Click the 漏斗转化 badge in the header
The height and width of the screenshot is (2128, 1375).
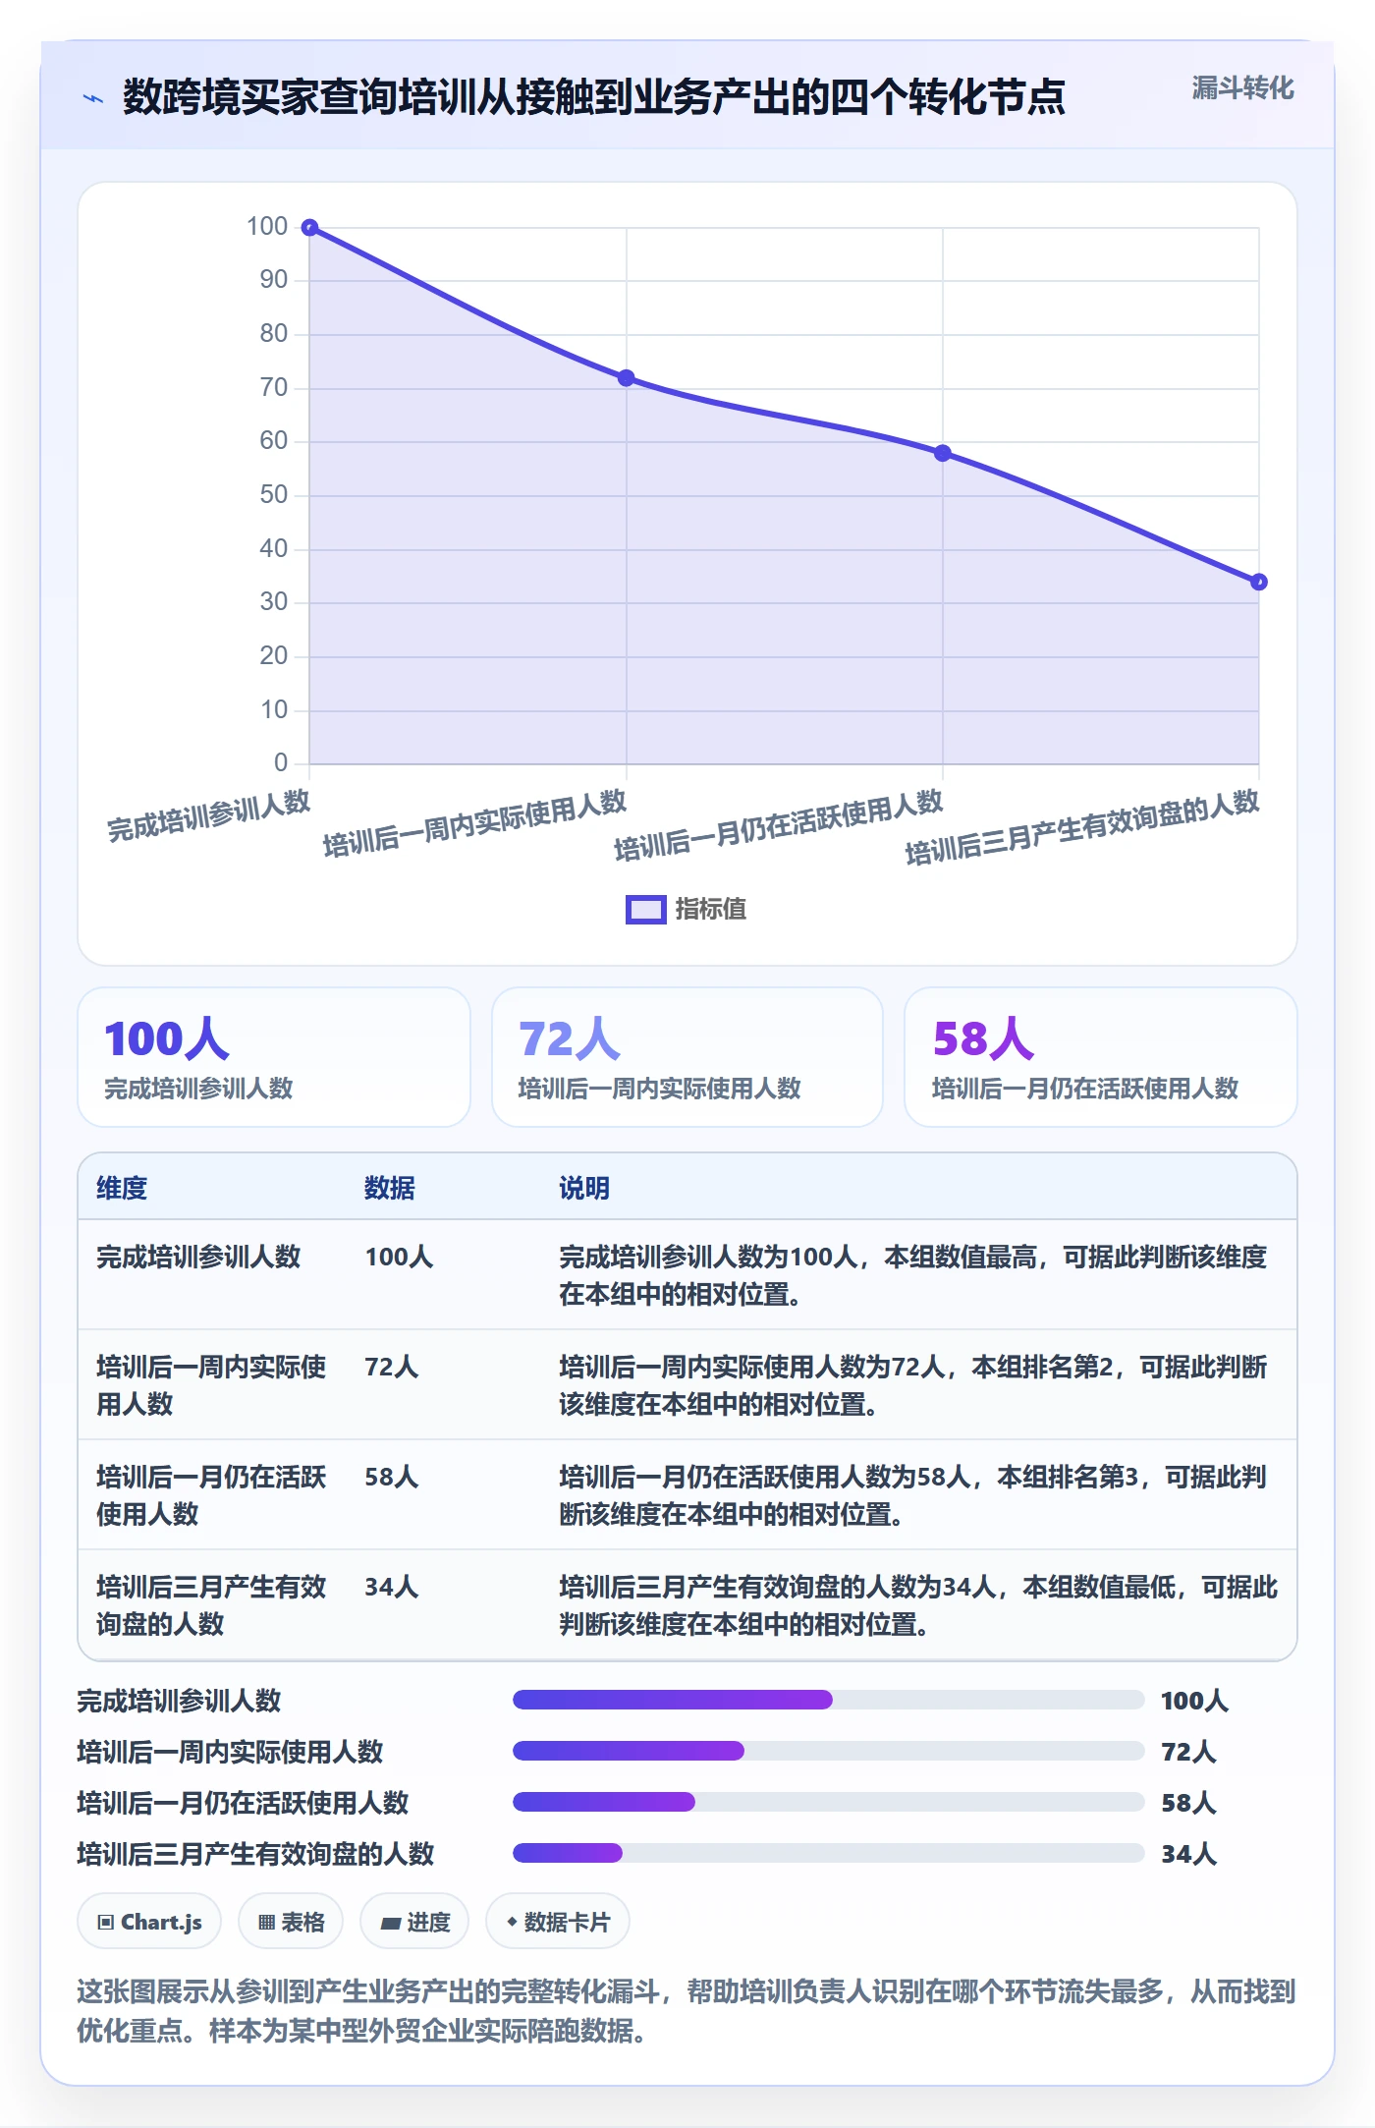[x=1242, y=88]
